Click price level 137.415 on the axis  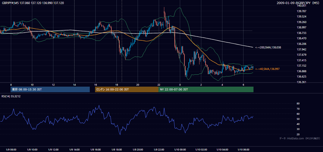tap(302, 60)
